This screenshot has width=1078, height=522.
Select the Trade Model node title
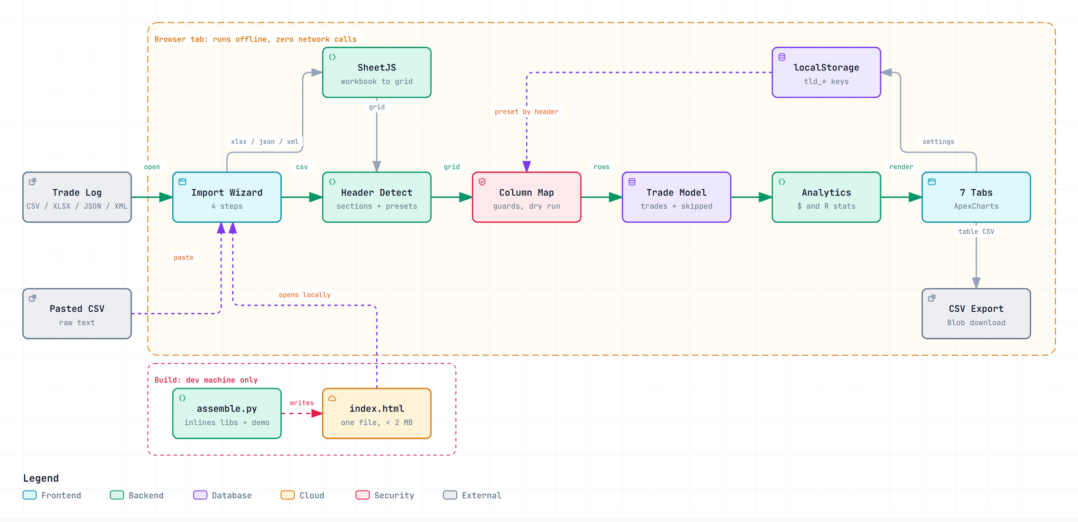(x=676, y=193)
